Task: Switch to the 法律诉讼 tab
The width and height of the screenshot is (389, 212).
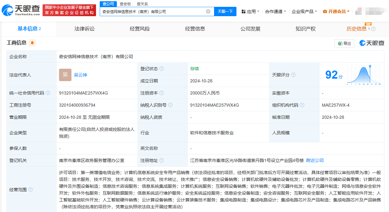Action: pyautogui.click(x=85, y=29)
